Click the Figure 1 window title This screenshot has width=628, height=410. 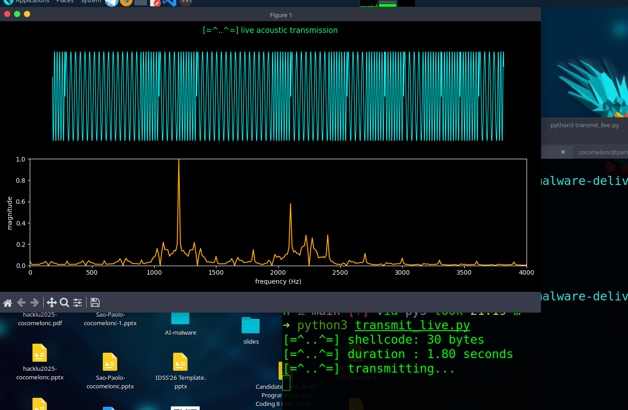[x=281, y=15]
